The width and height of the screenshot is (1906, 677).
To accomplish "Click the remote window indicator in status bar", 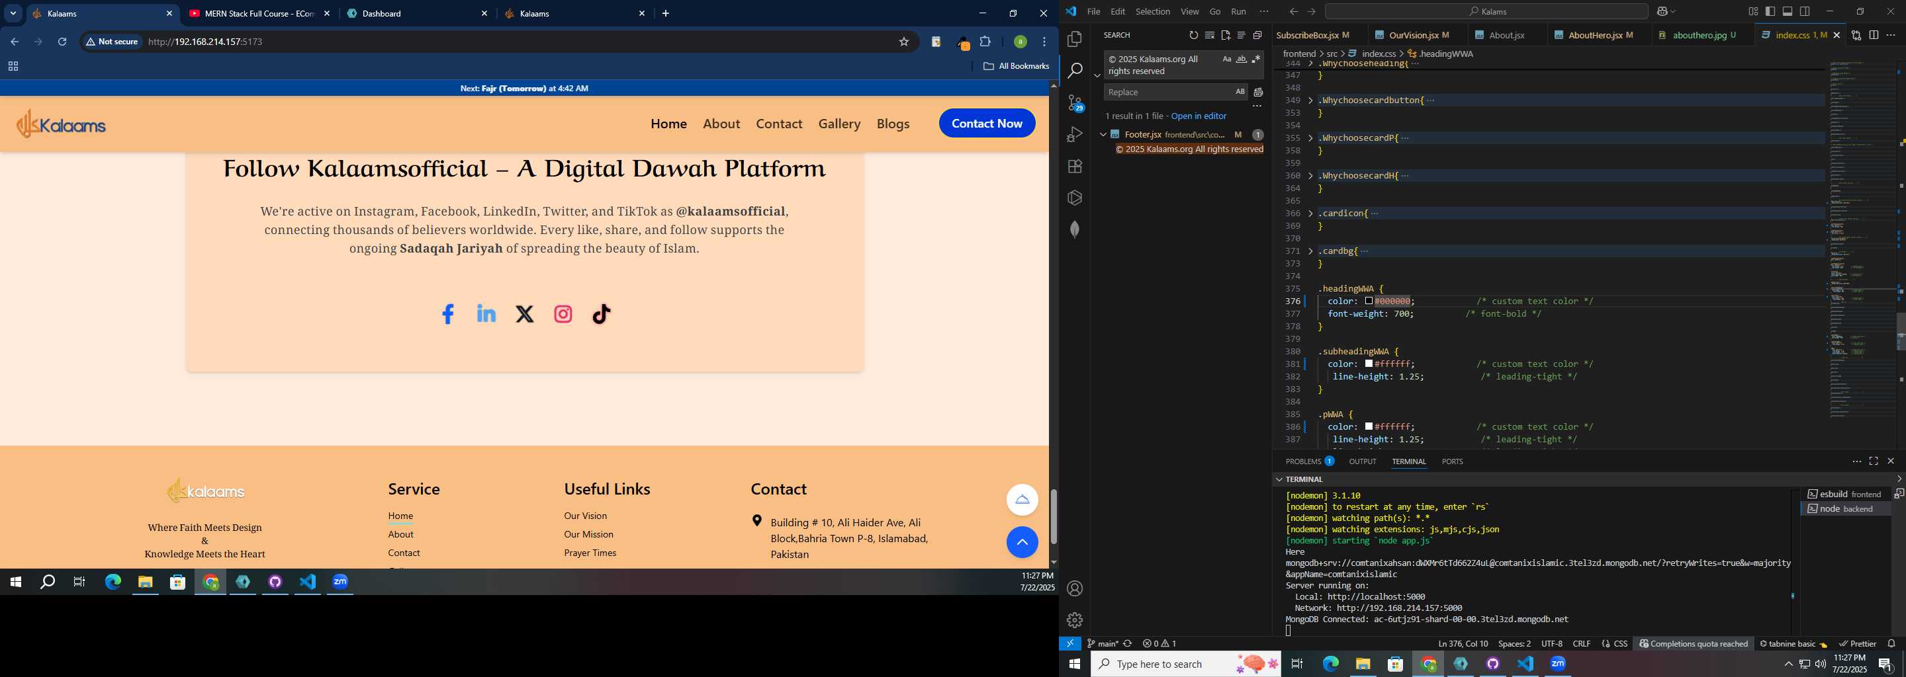I will [1070, 644].
